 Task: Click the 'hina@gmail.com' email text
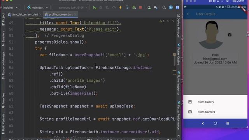tap(215, 59)
